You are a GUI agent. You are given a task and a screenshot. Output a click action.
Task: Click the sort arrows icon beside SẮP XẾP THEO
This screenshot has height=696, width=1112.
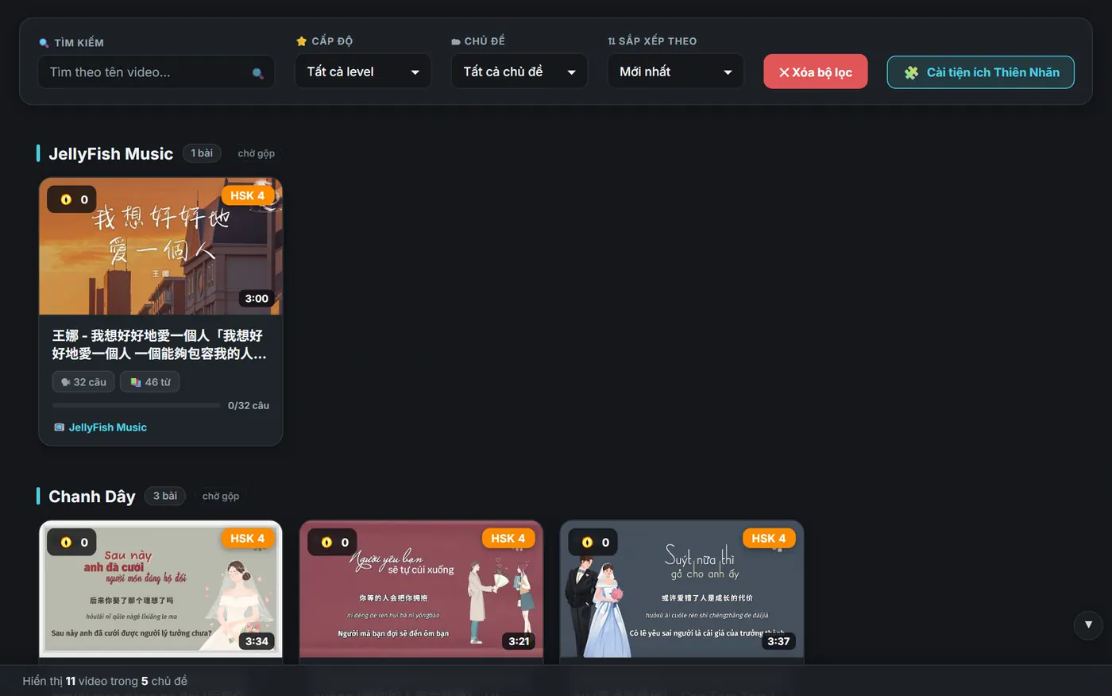(x=612, y=41)
